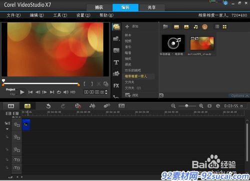Select Clip play mode

[x=12, y=94]
